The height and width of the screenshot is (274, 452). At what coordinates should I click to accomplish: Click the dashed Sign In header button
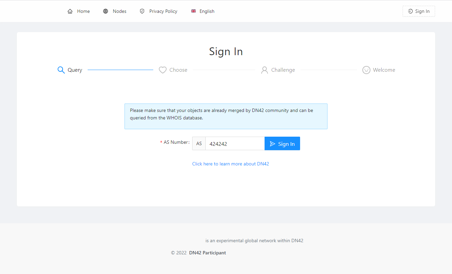pyautogui.click(x=419, y=11)
